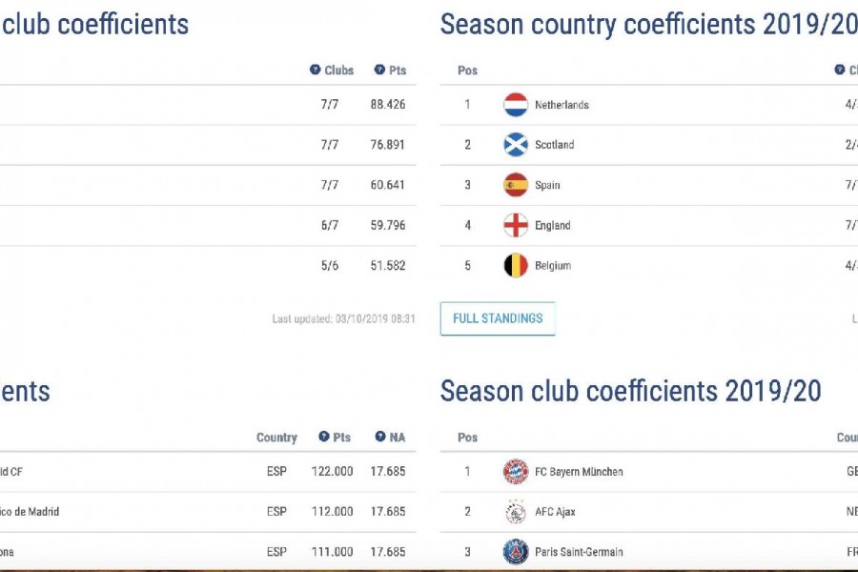The height and width of the screenshot is (572, 858).
Task: Open the FULL STANDINGS button
Action: coord(498,318)
